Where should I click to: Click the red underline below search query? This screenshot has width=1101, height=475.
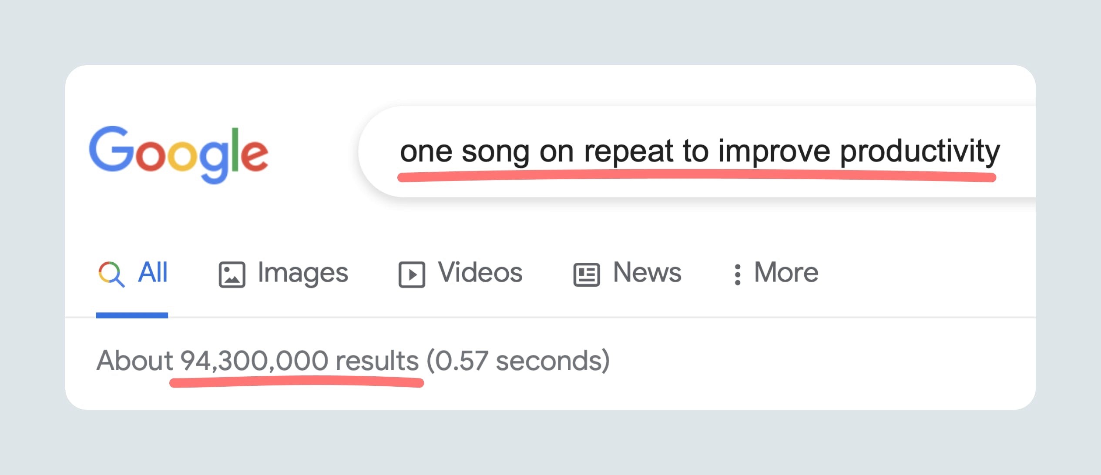[x=696, y=176]
